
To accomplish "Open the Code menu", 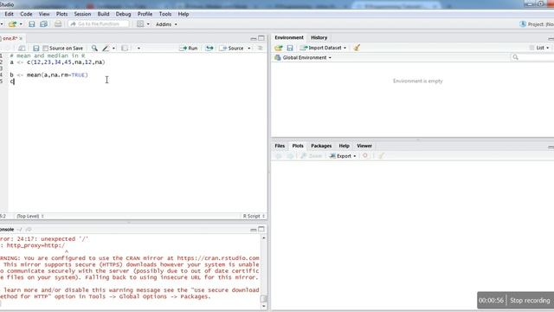I will (x=26, y=14).
